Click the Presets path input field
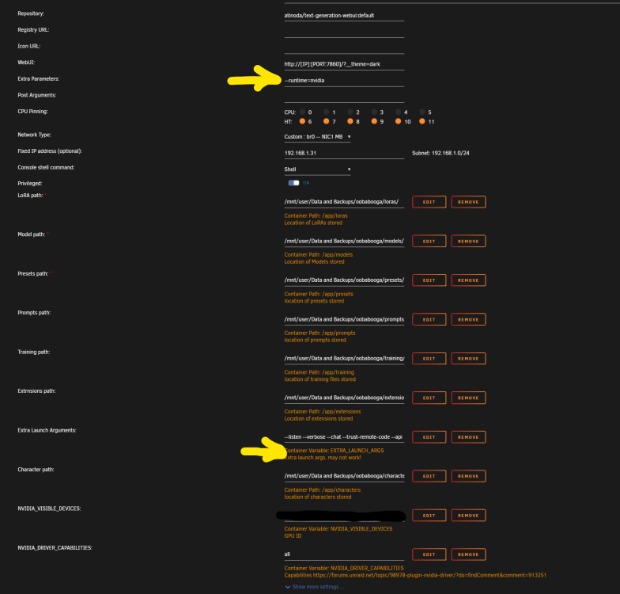Image resolution: width=620 pixels, height=594 pixels. pyautogui.click(x=344, y=280)
